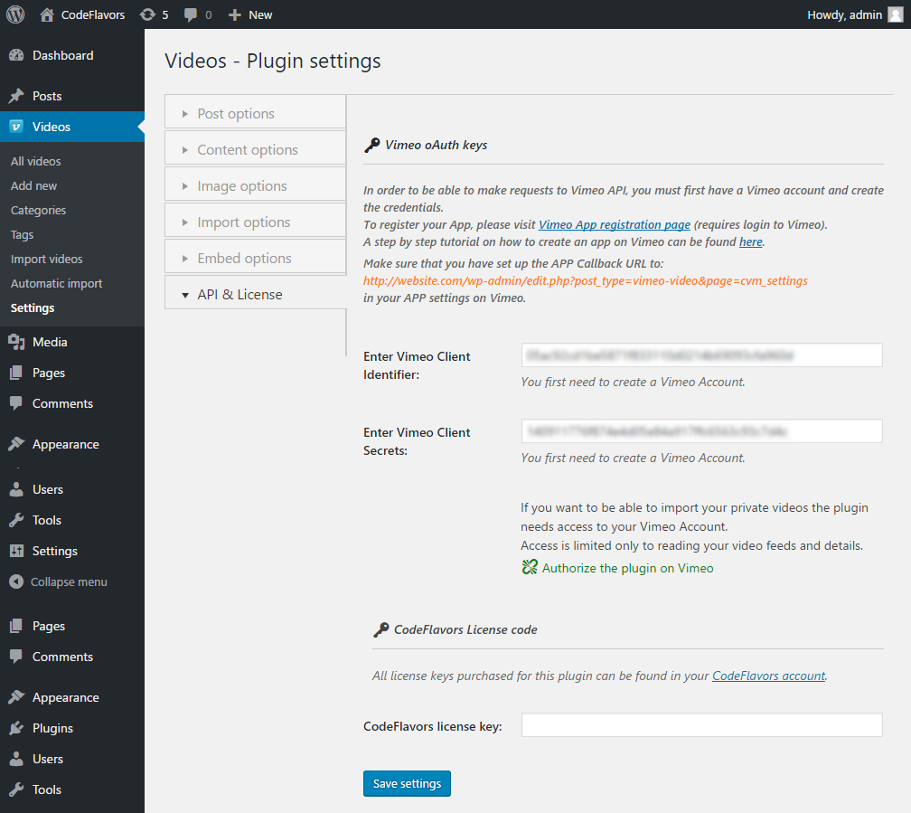Click the Vimeo Videos menu icon
This screenshot has width=911, height=813.
(x=16, y=127)
